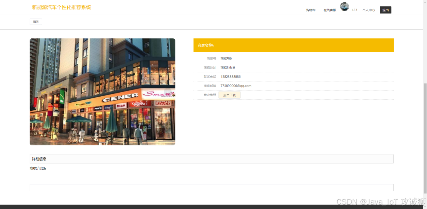Click the 详细信息 section header
The image size is (427, 209).
(211, 159)
